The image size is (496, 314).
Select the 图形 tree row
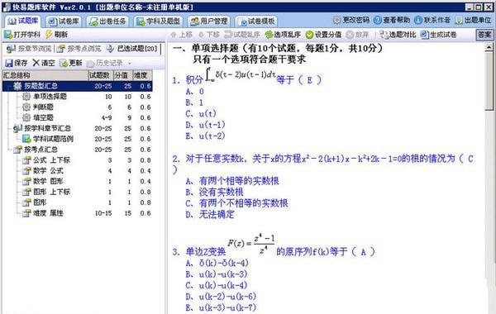[78, 202]
